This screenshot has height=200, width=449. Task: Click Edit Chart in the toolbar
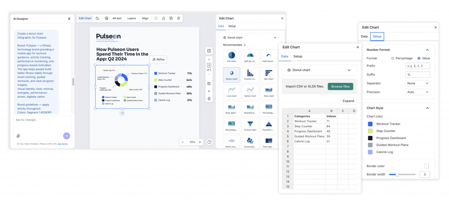[x=85, y=18]
